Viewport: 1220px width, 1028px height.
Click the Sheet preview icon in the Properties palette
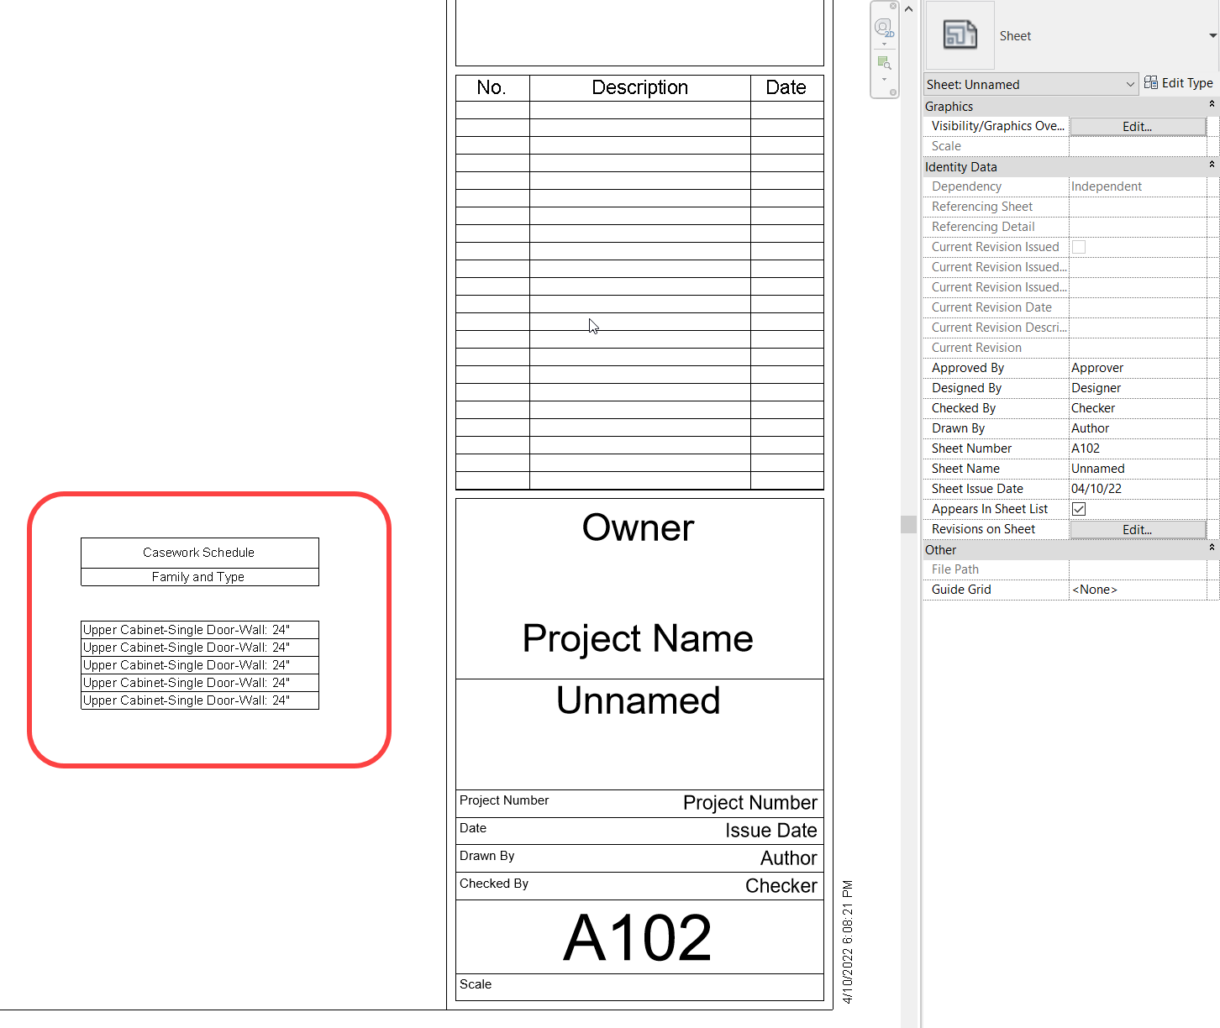click(959, 34)
